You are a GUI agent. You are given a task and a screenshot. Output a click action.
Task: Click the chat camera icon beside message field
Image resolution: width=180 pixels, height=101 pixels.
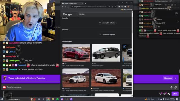point(4,87)
